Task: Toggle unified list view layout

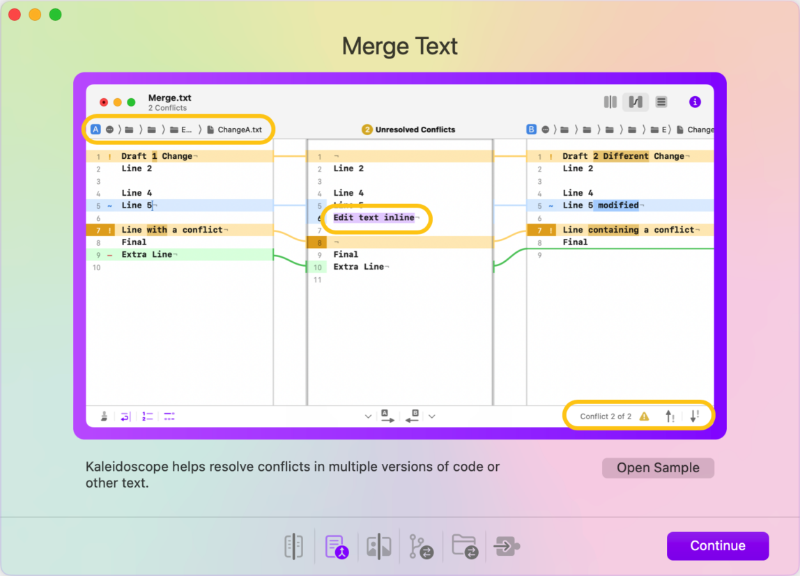Action: 661,102
